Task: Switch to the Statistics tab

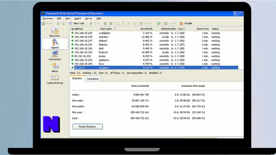Action: (x=77, y=78)
